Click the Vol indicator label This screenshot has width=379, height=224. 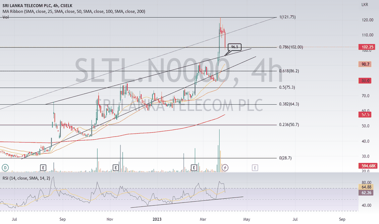point(6,17)
